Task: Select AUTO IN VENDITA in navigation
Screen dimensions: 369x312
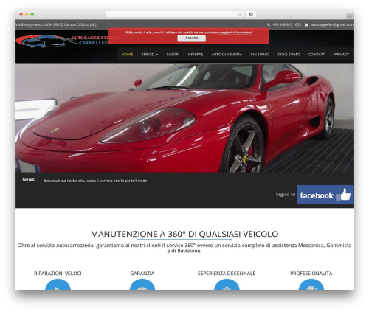Action: pos(227,55)
